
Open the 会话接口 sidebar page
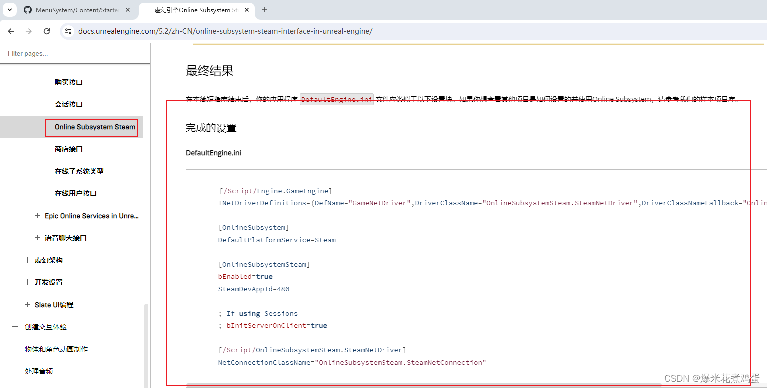coord(69,104)
